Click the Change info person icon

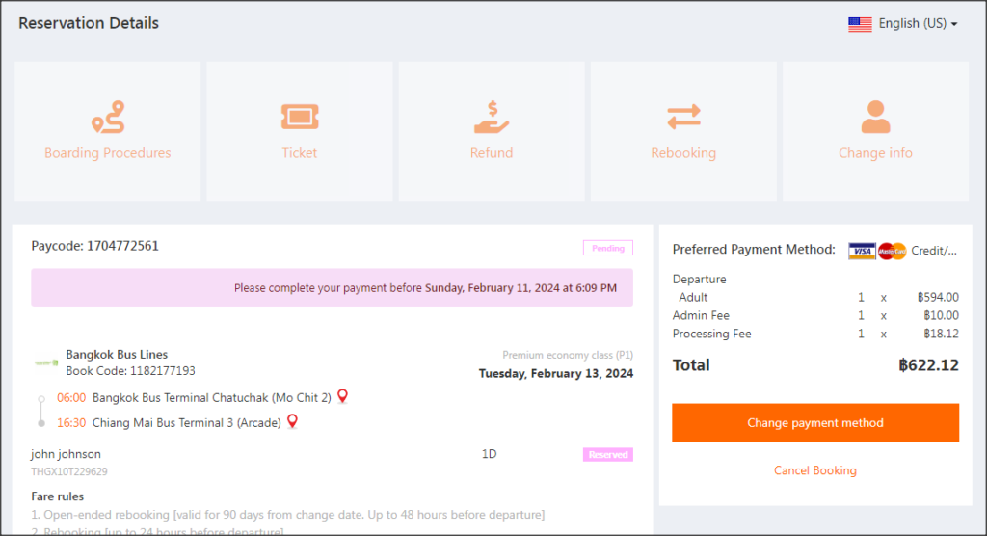pyautogui.click(x=875, y=117)
